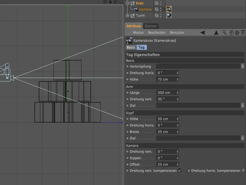The height and width of the screenshot is (185, 246).
Task: Open the Attribute manager search magnifier
Action: coord(224,33)
